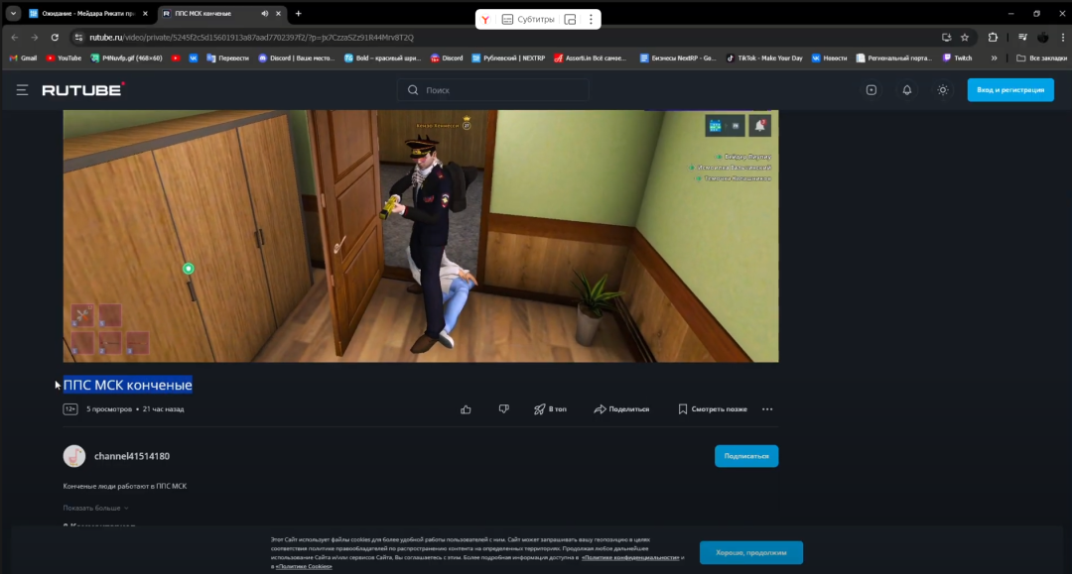This screenshot has height=574, width=1072.
Task: Dislike the video with thumbs-down
Action: tap(504, 409)
